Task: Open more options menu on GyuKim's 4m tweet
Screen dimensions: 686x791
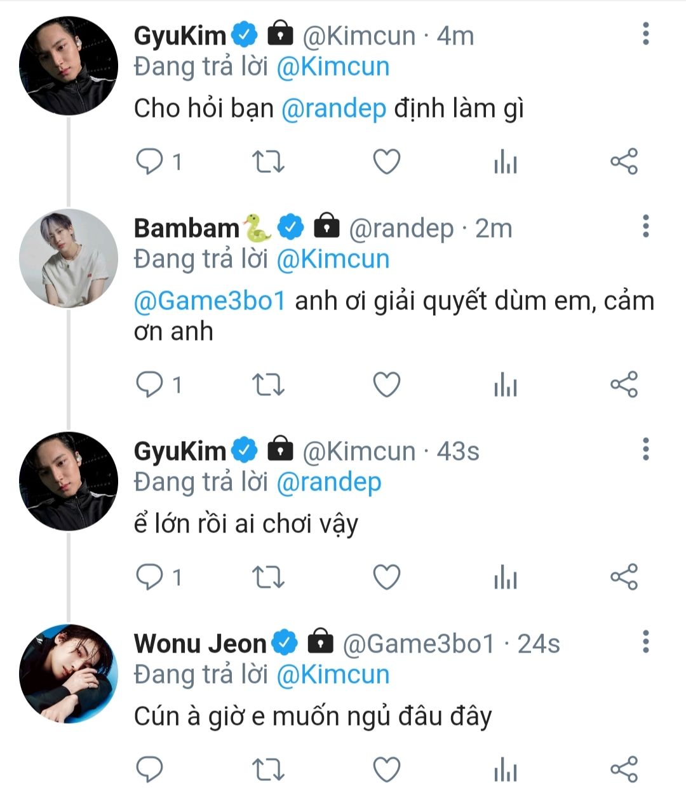Action: pos(645,34)
